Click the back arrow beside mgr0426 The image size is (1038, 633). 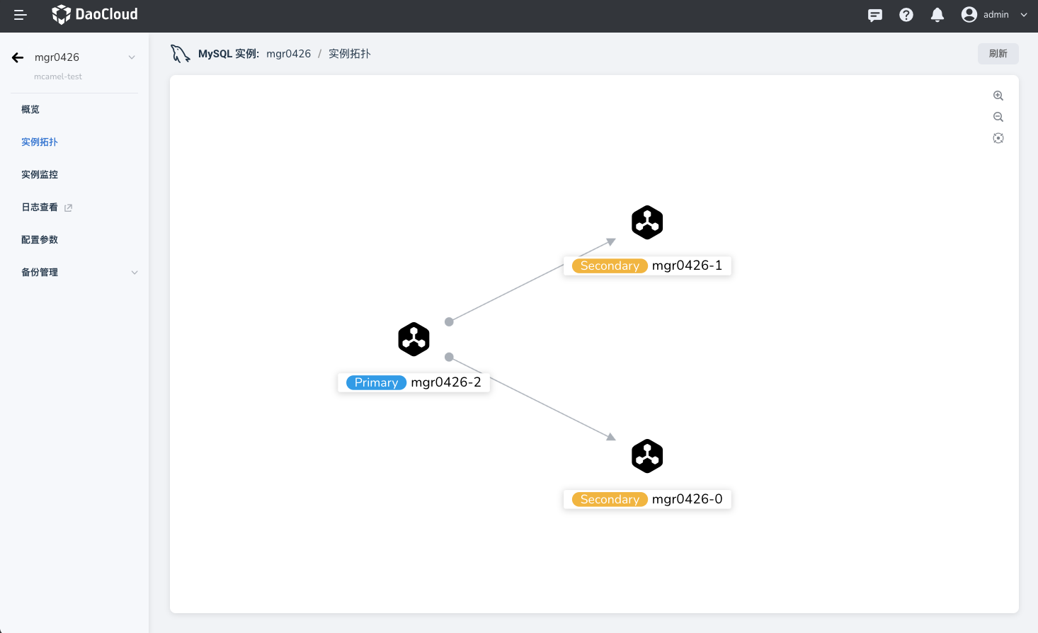tap(18, 57)
